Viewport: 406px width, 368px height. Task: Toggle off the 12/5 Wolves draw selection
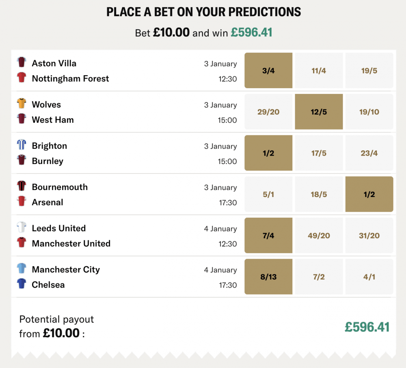[x=319, y=112]
